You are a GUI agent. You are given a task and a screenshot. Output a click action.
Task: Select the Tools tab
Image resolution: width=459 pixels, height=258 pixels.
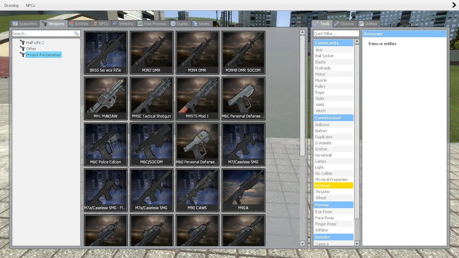322,24
